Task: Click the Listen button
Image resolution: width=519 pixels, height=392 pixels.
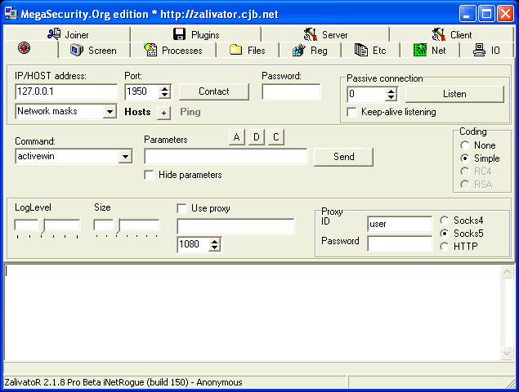Action: 454,94
